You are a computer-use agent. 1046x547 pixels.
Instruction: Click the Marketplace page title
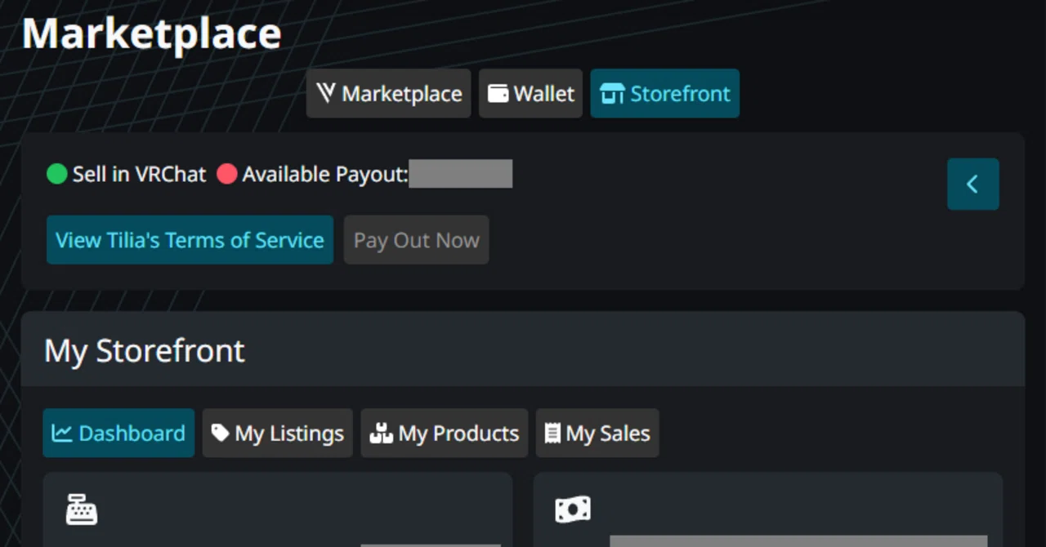pos(152,34)
